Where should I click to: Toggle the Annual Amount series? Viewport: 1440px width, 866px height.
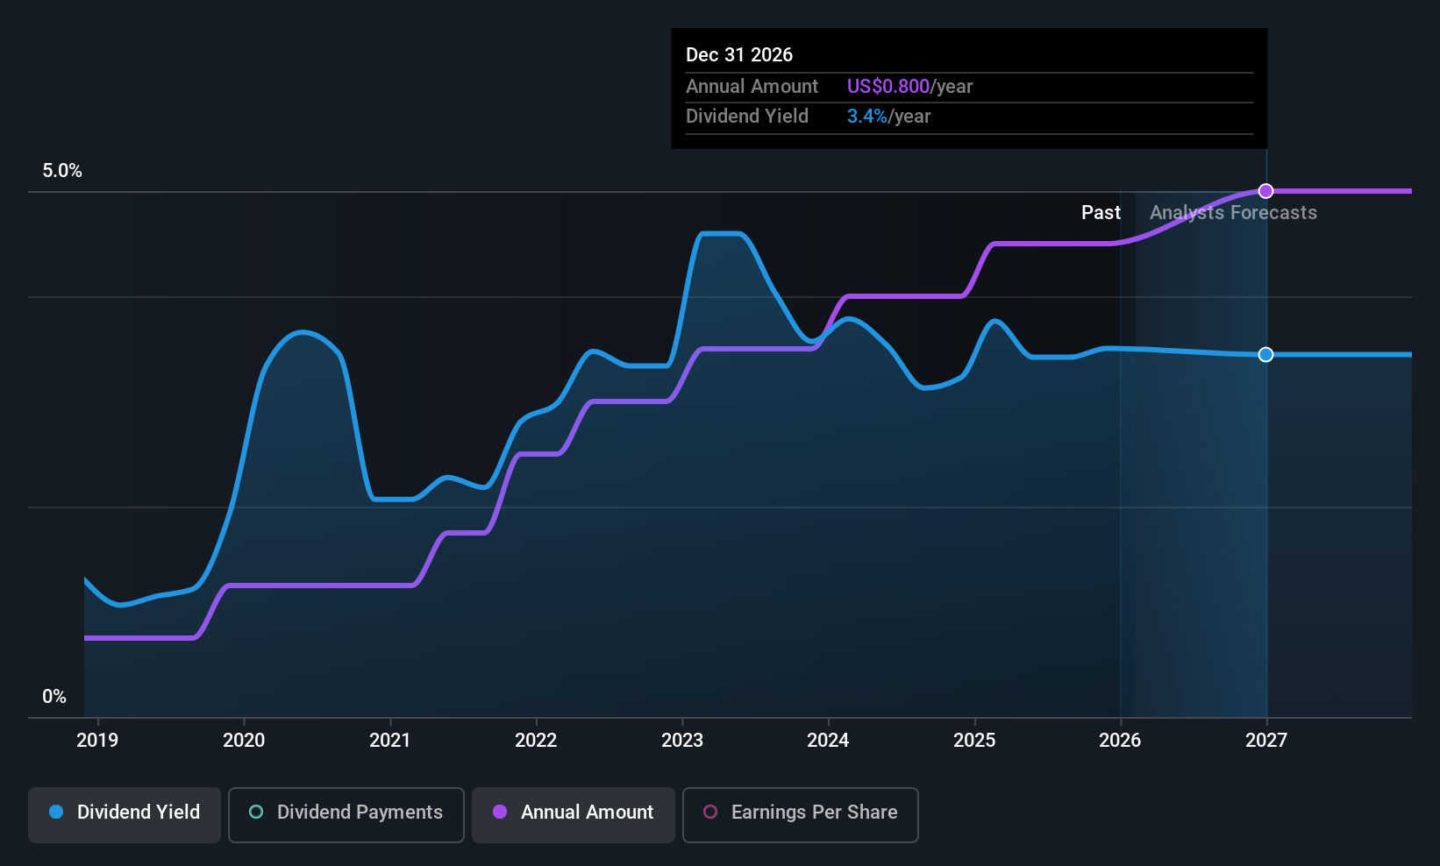point(574,815)
